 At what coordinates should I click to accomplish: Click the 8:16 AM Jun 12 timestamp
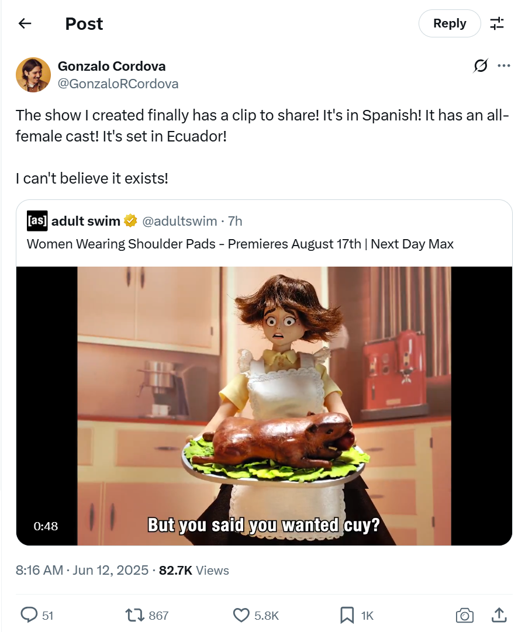coord(82,570)
